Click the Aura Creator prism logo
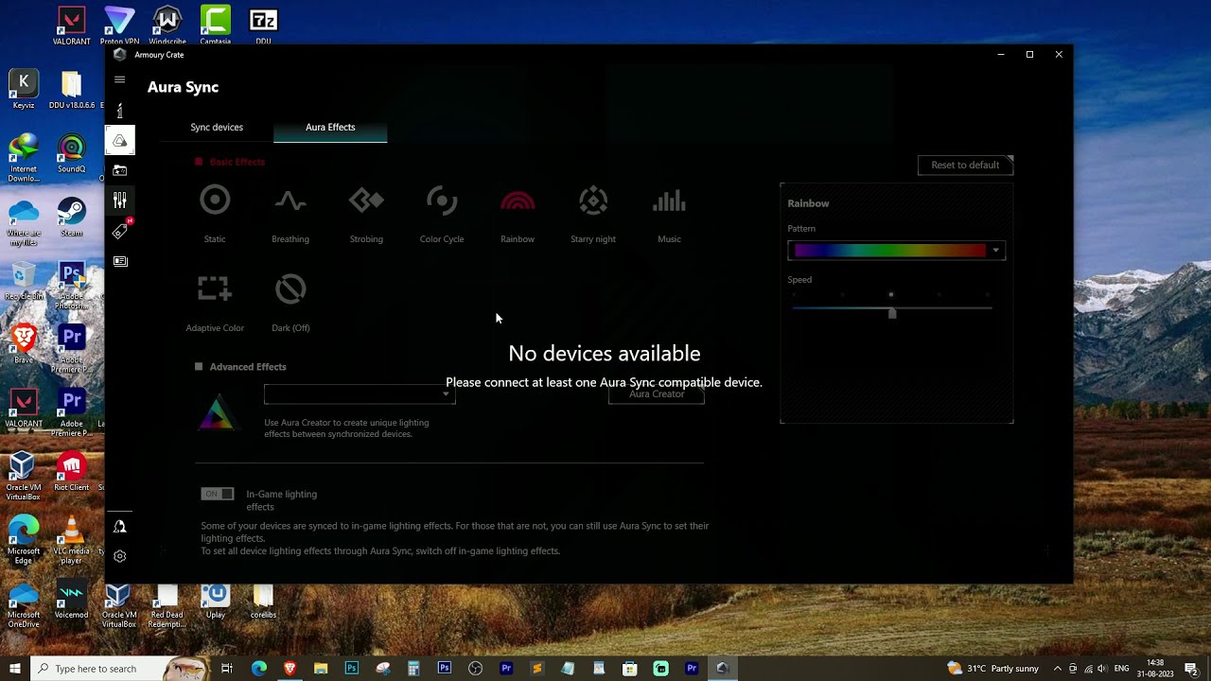The width and height of the screenshot is (1211, 681). point(217,412)
